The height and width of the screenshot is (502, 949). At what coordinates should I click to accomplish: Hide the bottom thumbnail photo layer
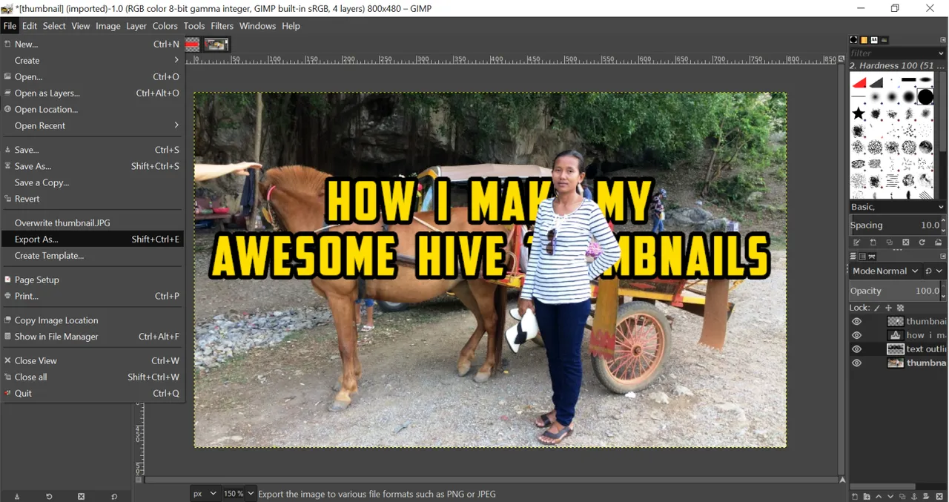coord(857,363)
